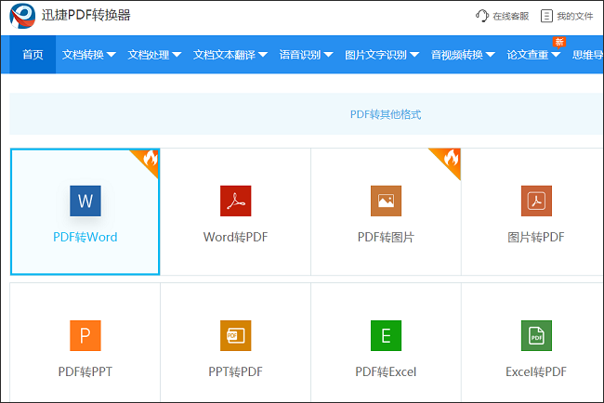
Task: Click the PDF转图片 label
Action: click(x=386, y=237)
